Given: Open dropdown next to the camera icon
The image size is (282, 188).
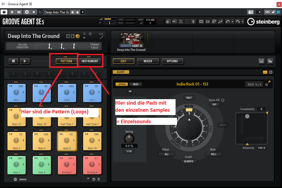Looking at the screenshot, I should pyautogui.click(x=259, y=12).
